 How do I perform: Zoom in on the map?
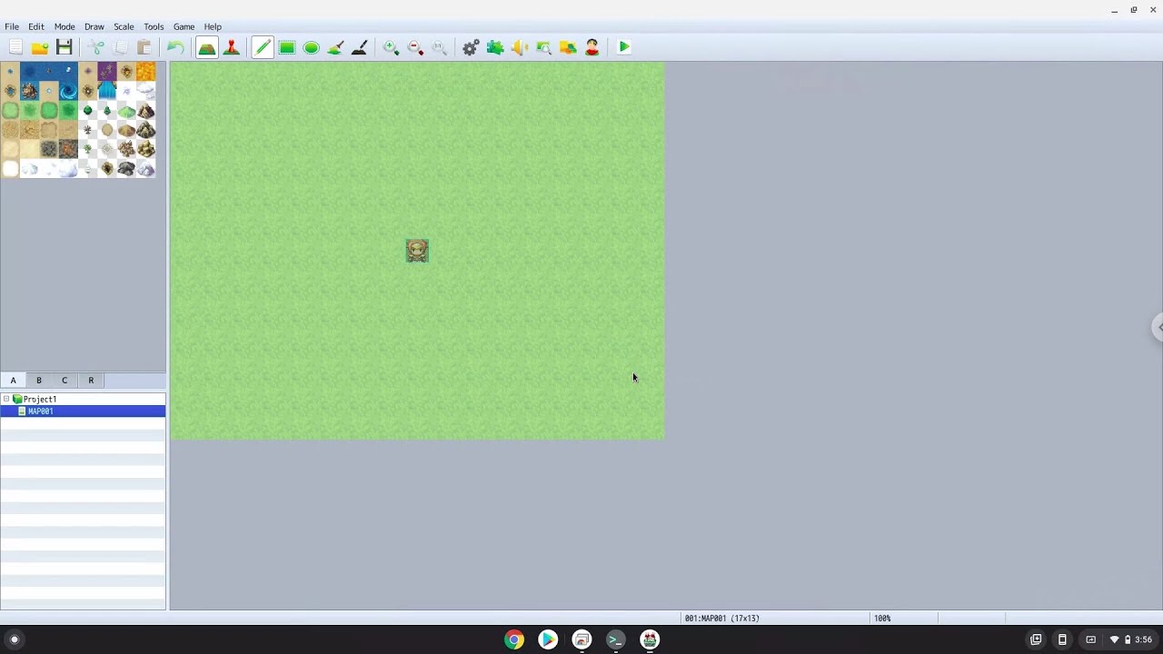pos(392,47)
